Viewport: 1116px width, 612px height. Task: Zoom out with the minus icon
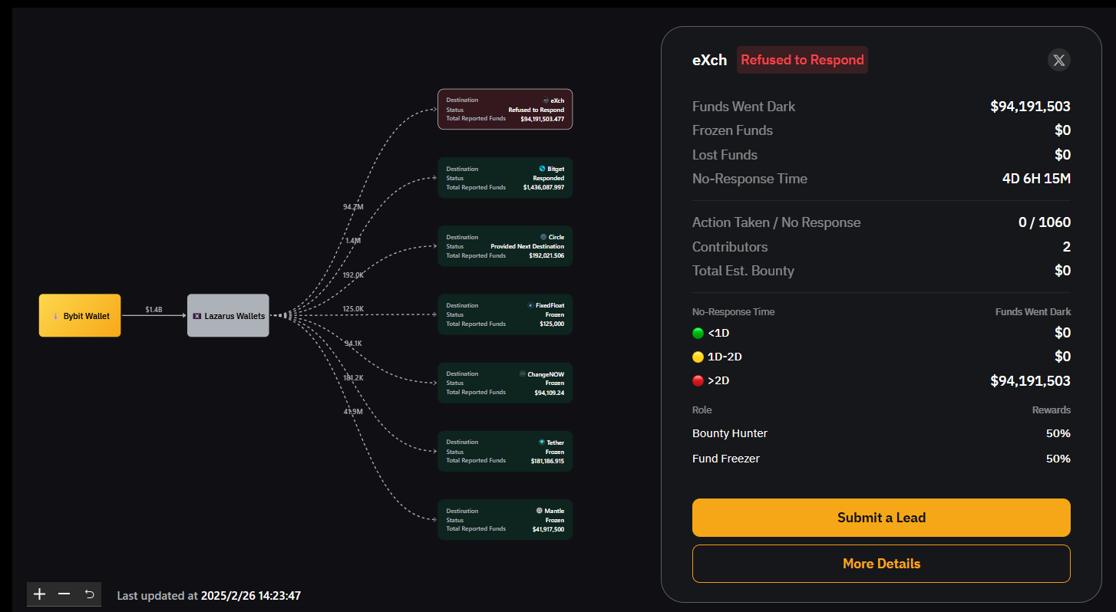[64, 594]
